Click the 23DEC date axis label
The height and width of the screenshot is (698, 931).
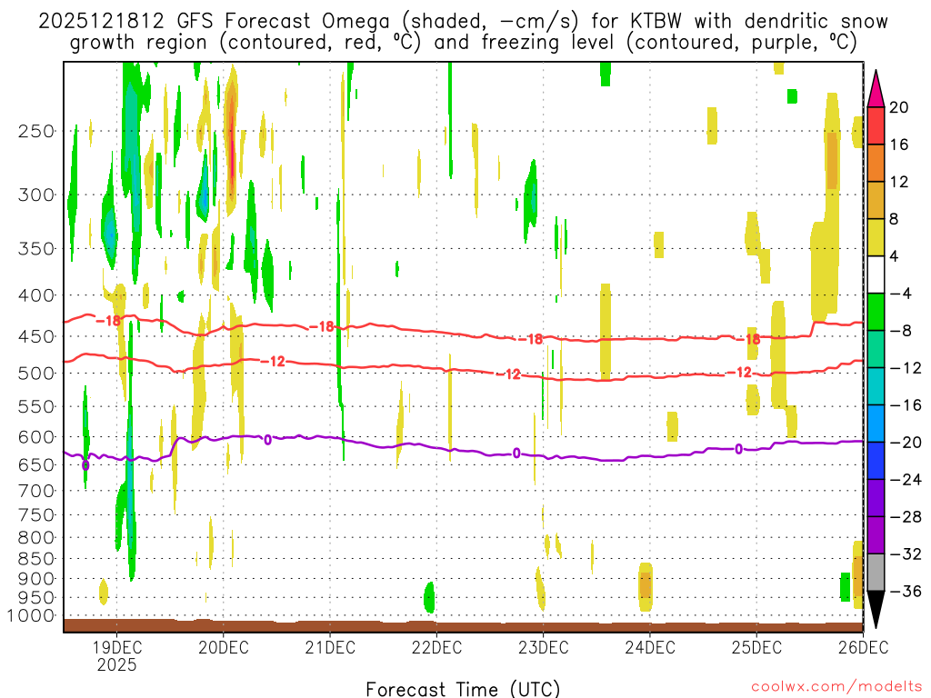[544, 647]
